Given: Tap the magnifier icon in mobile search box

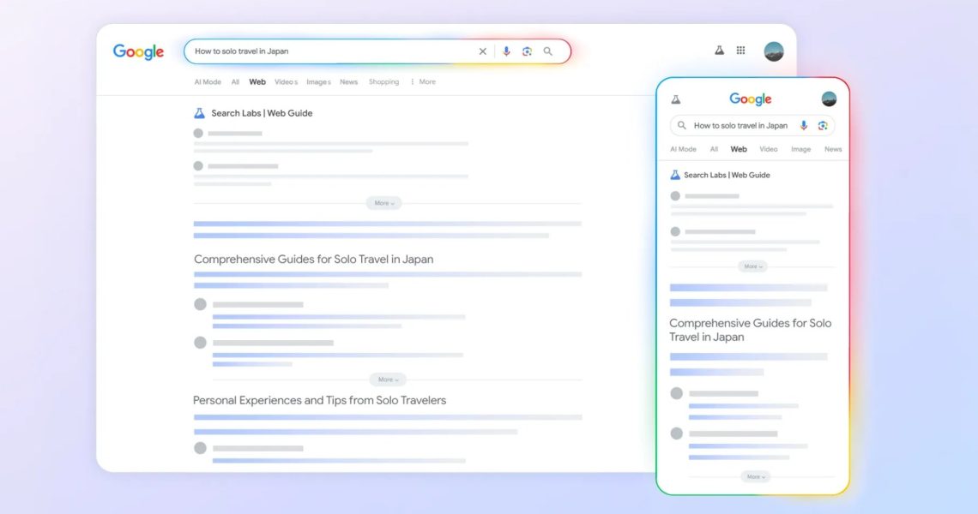Looking at the screenshot, I should tap(682, 125).
